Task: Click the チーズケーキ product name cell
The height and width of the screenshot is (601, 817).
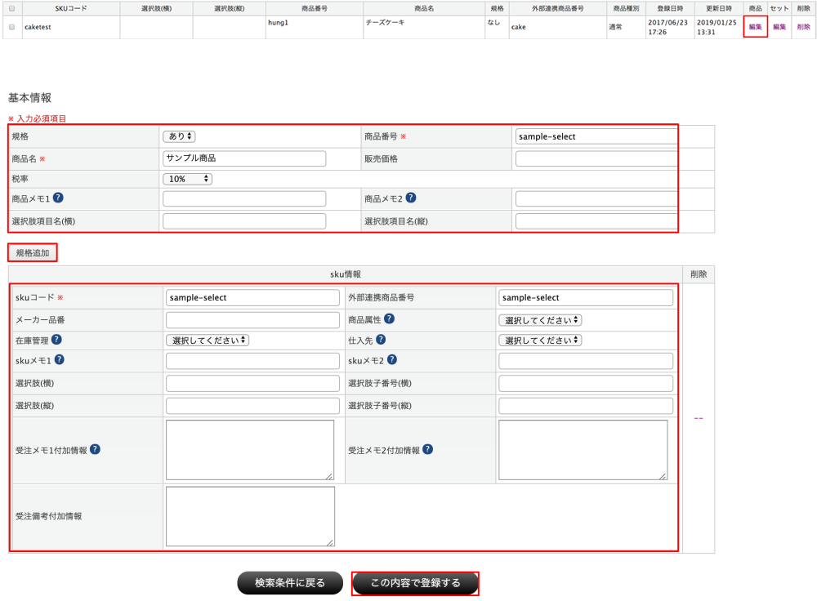Action: (424, 27)
